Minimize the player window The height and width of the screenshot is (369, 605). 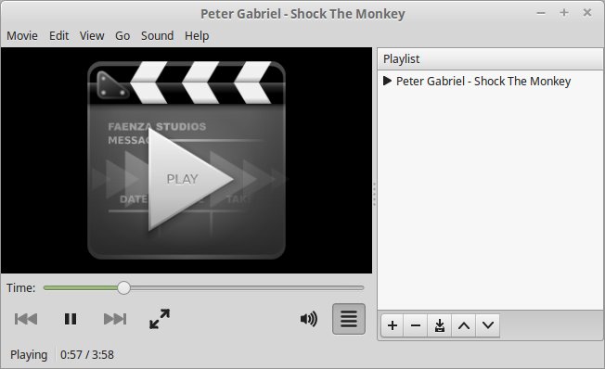pos(541,13)
